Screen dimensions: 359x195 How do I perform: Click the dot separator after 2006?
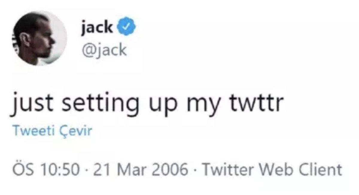195,170
